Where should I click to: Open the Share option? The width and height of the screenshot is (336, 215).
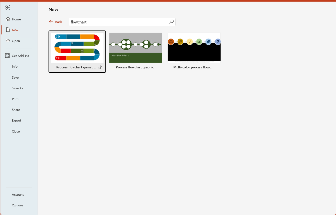pos(19,110)
